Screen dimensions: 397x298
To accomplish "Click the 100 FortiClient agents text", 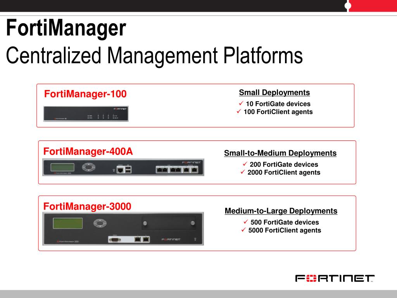I will 278,112.
